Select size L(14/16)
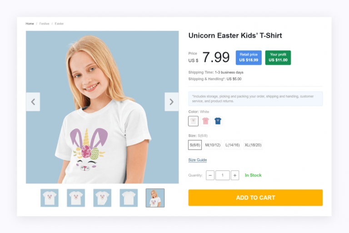This screenshot has width=349, height=233. click(233, 145)
